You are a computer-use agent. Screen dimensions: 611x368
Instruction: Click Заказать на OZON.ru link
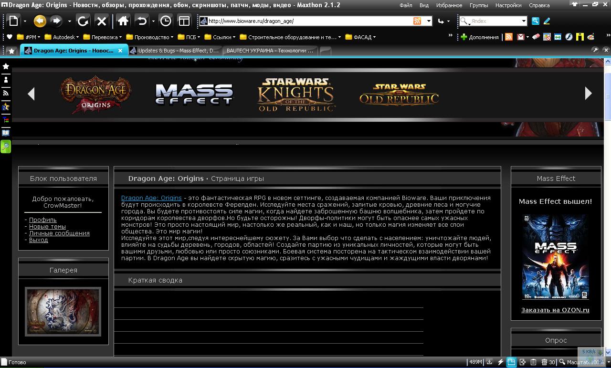(x=555, y=310)
